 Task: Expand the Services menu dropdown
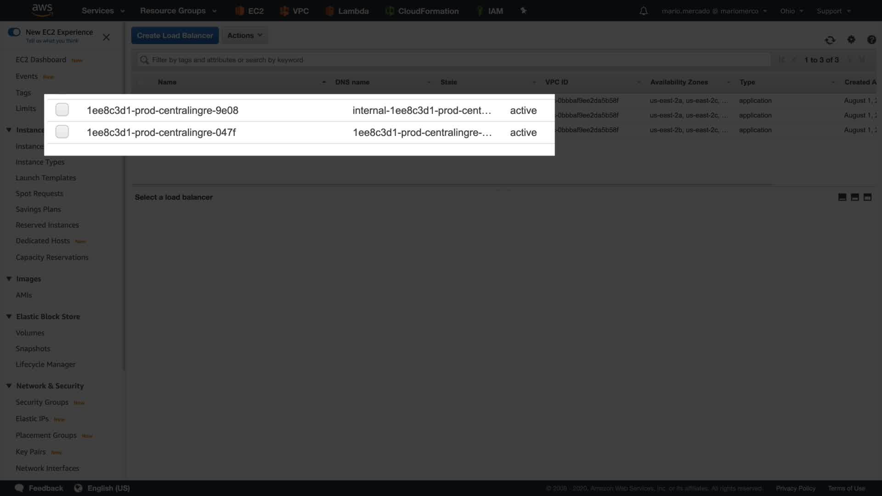pyautogui.click(x=103, y=11)
